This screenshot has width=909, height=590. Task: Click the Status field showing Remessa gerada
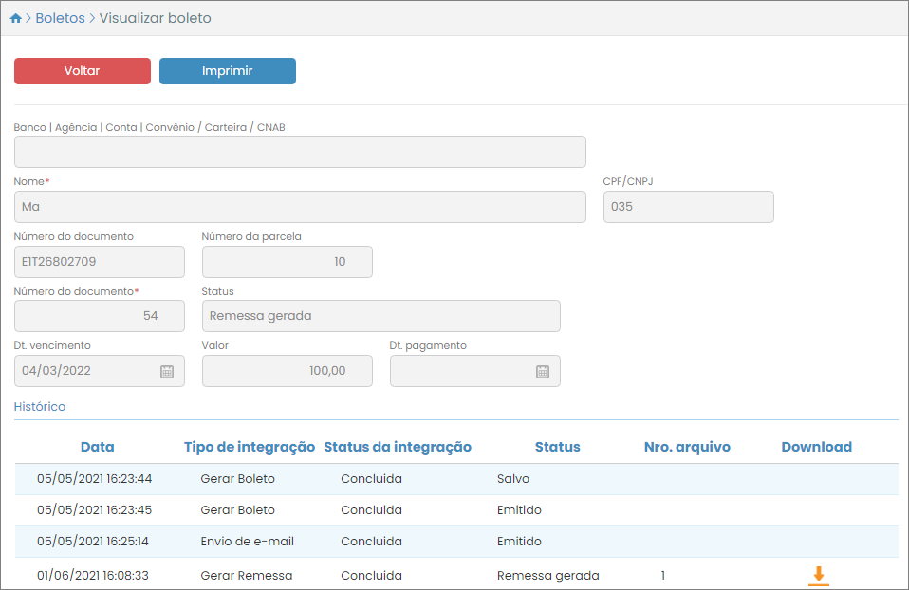[380, 316]
